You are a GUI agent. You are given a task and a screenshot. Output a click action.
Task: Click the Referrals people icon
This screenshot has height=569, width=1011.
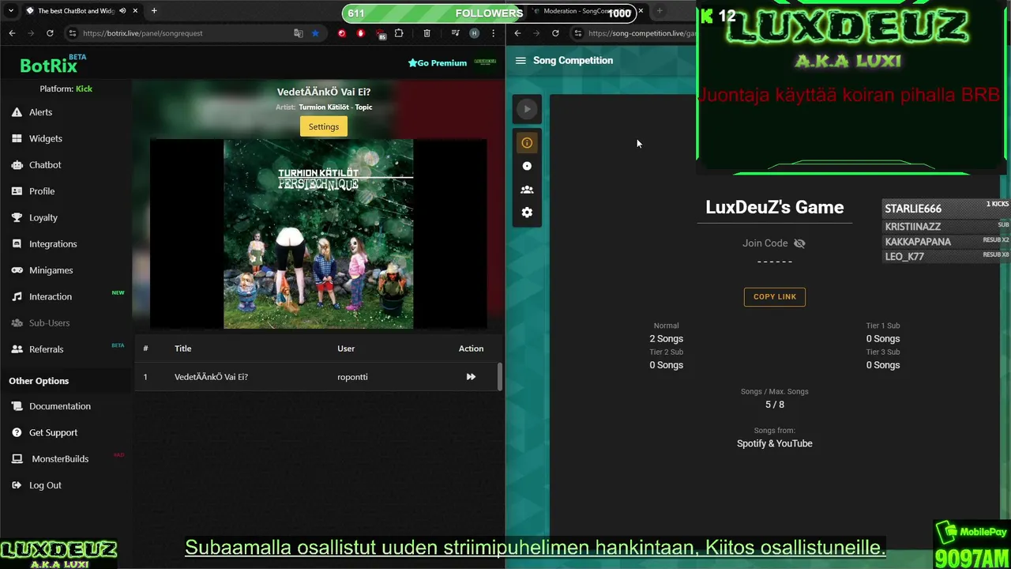click(17, 349)
